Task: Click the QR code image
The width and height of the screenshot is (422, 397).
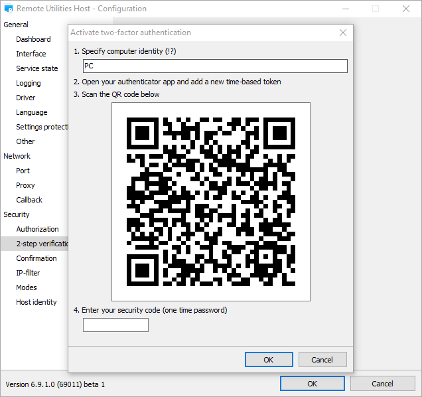Action: (x=211, y=202)
